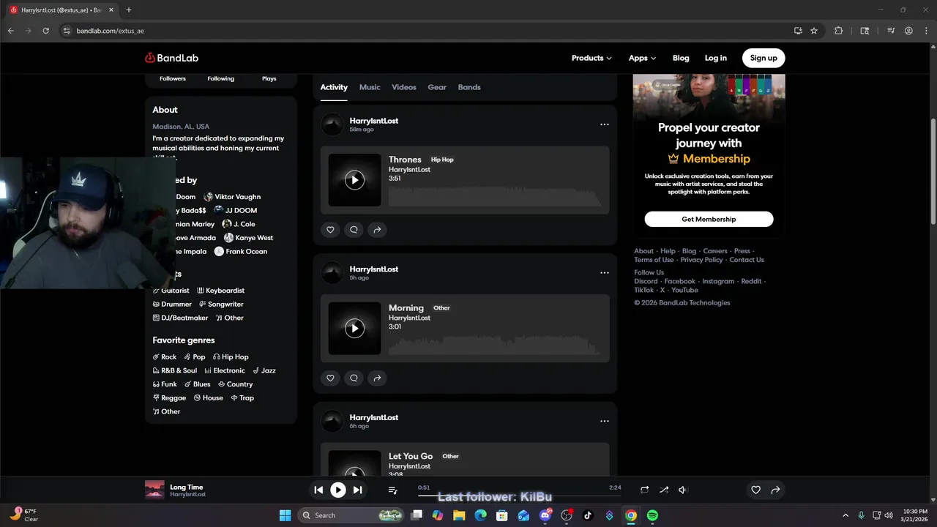
Task: Open a new Chrome tab
Action: [129, 10]
